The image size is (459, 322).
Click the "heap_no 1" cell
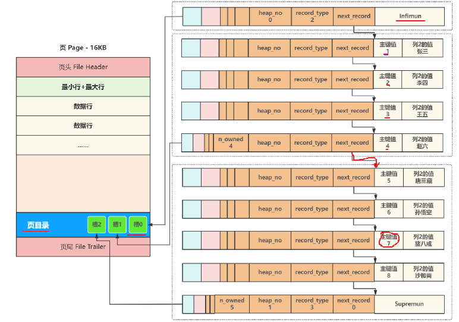coord(270,304)
